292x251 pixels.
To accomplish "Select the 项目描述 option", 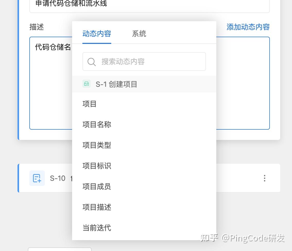I will [97, 207].
